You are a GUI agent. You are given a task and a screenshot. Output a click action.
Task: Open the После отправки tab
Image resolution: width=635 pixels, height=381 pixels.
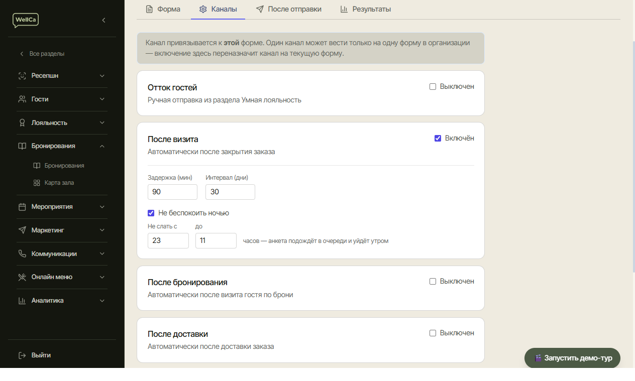(x=289, y=9)
